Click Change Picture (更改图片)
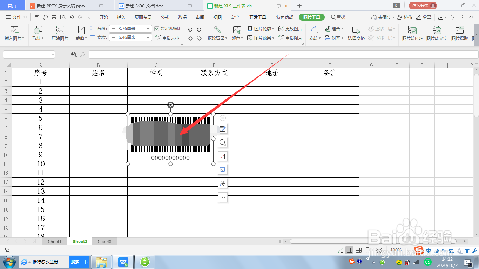The width and height of the screenshot is (479, 269). [290, 29]
